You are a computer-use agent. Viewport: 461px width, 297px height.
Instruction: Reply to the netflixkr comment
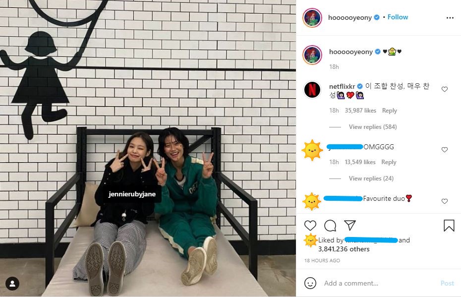[x=389, y=111]
